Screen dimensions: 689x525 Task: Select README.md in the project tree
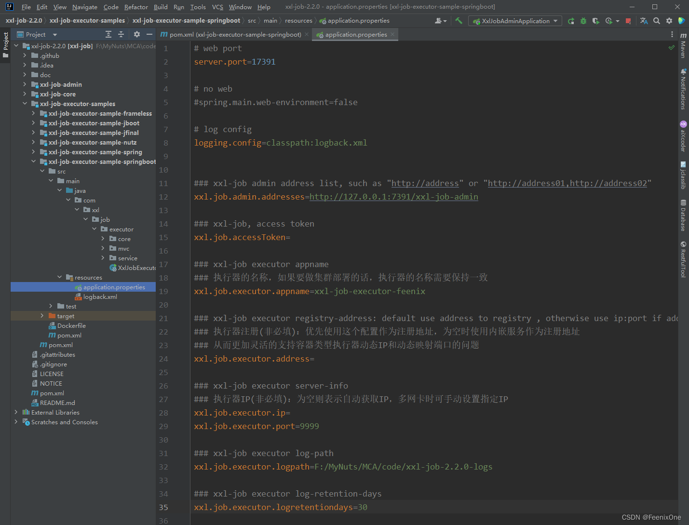[57, 403]
